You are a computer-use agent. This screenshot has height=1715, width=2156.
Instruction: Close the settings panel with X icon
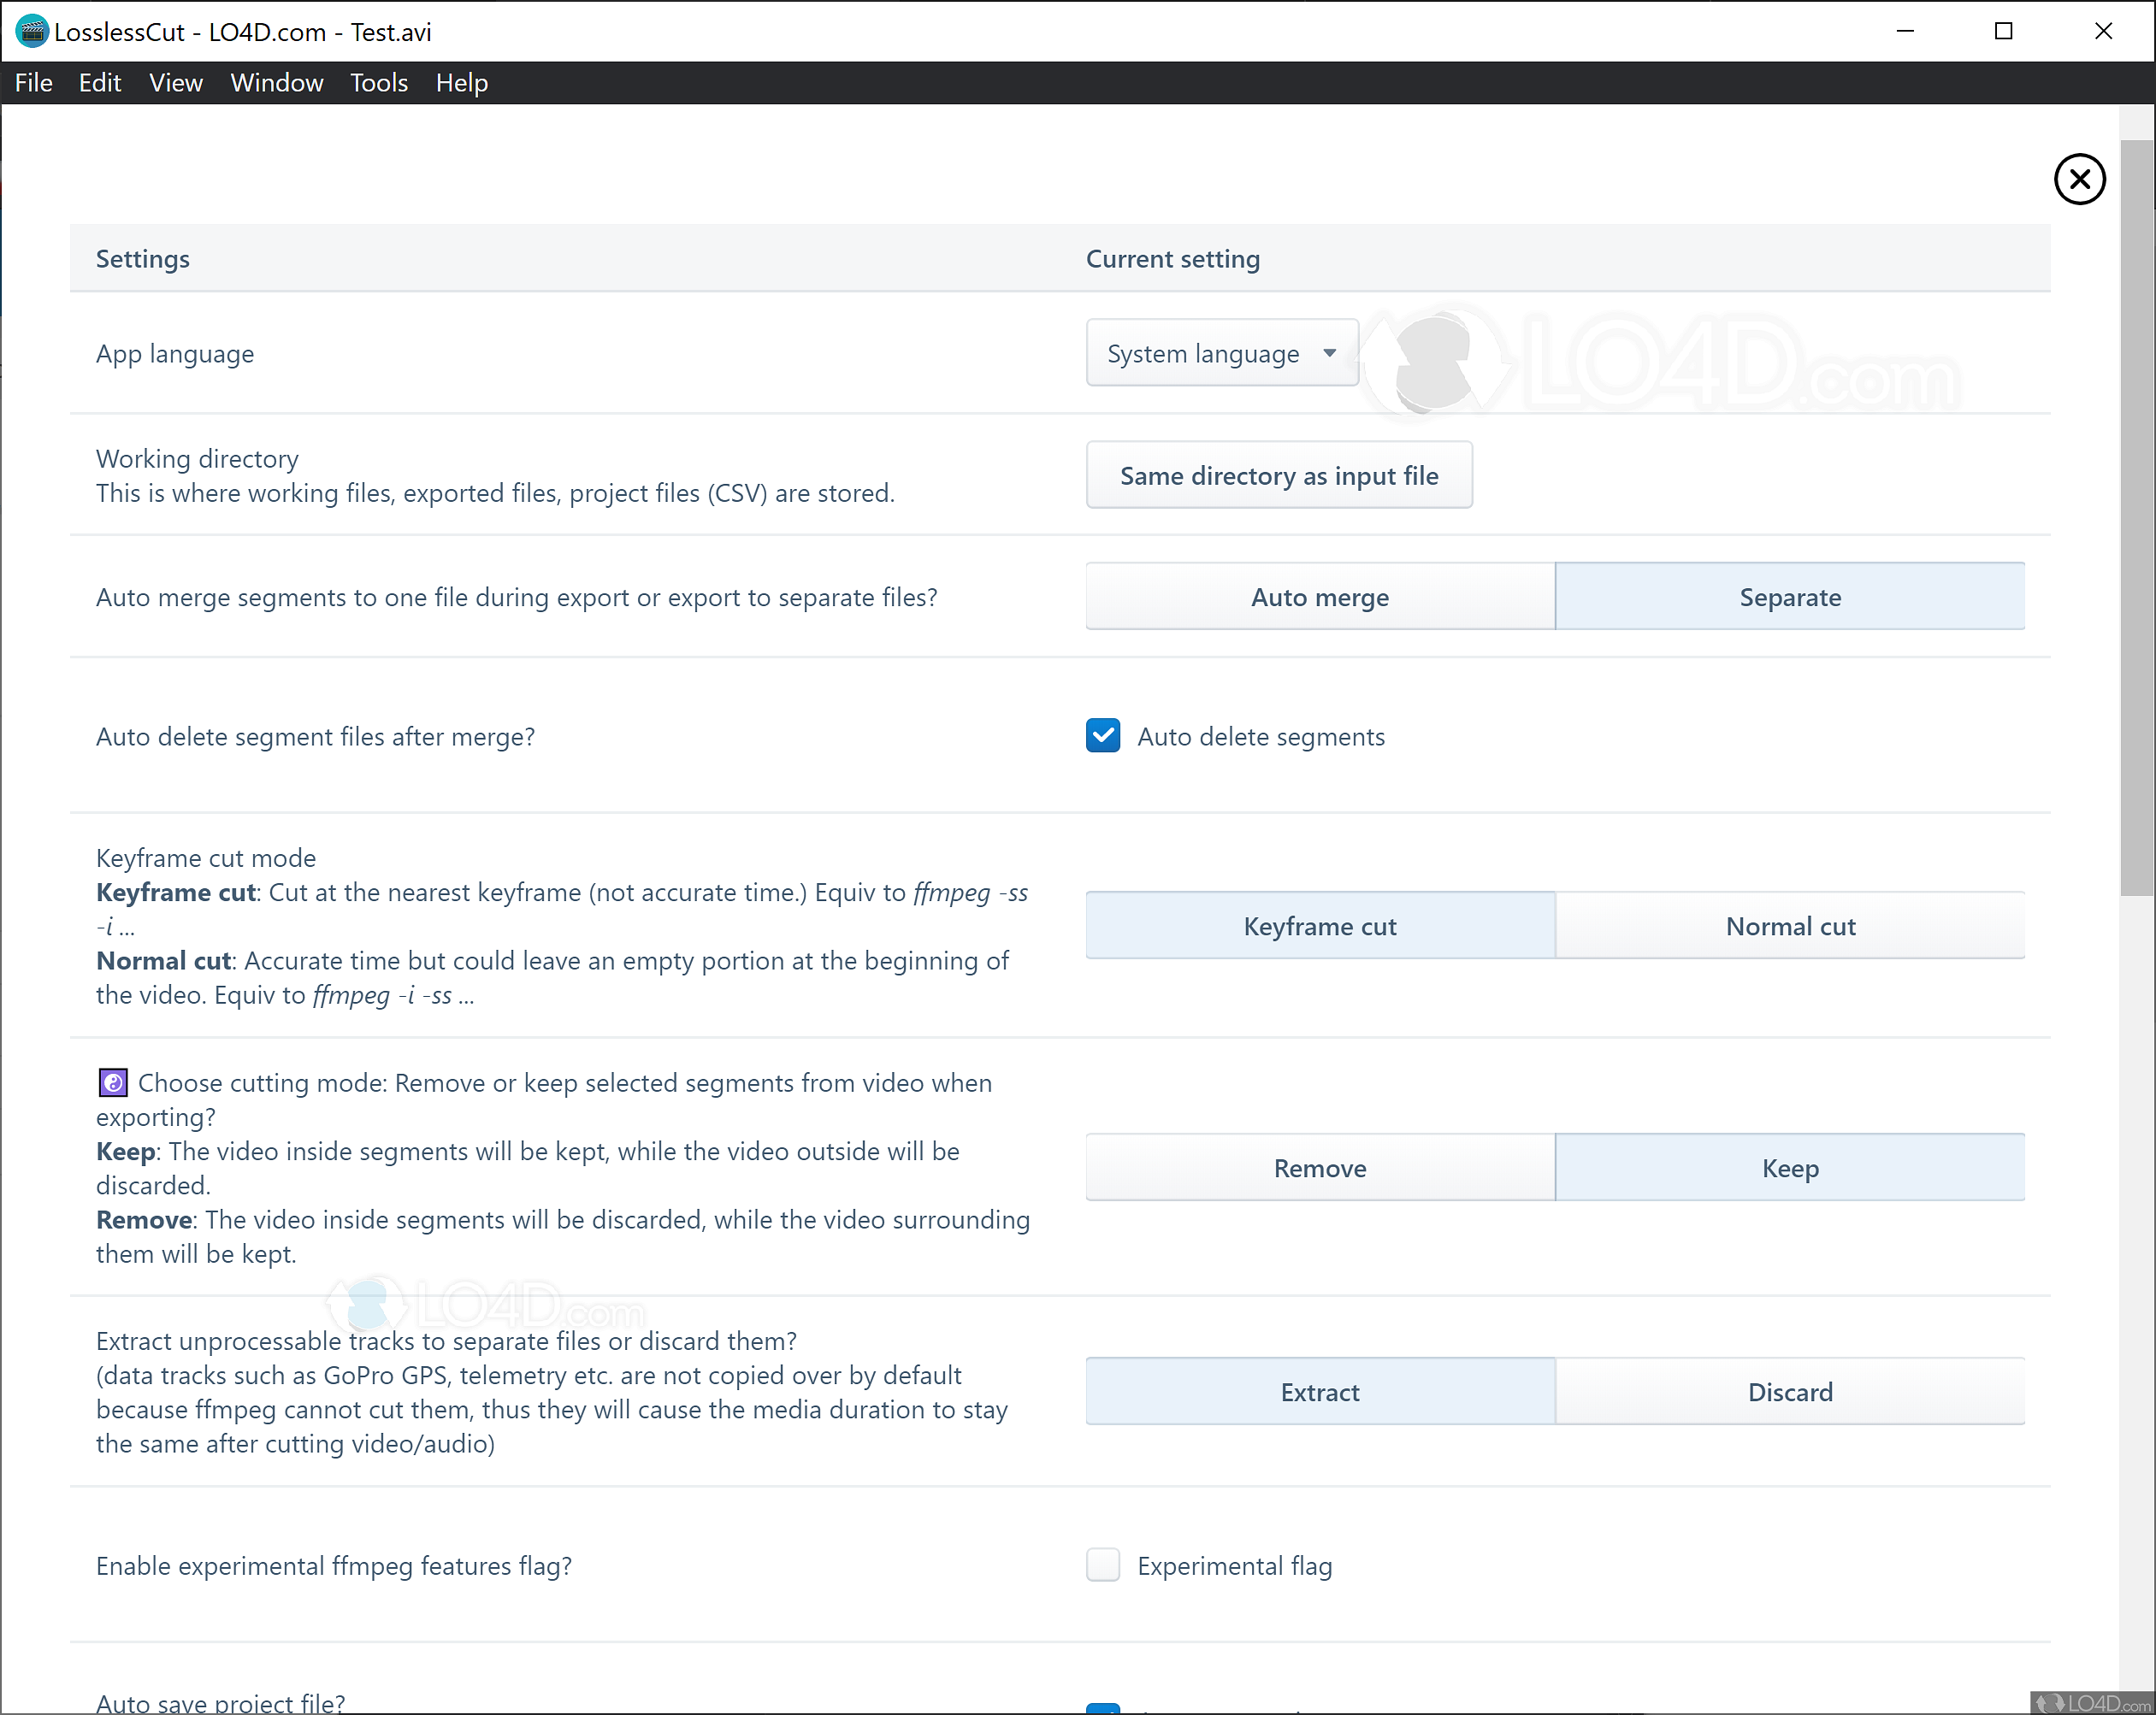coord(2079,180)
